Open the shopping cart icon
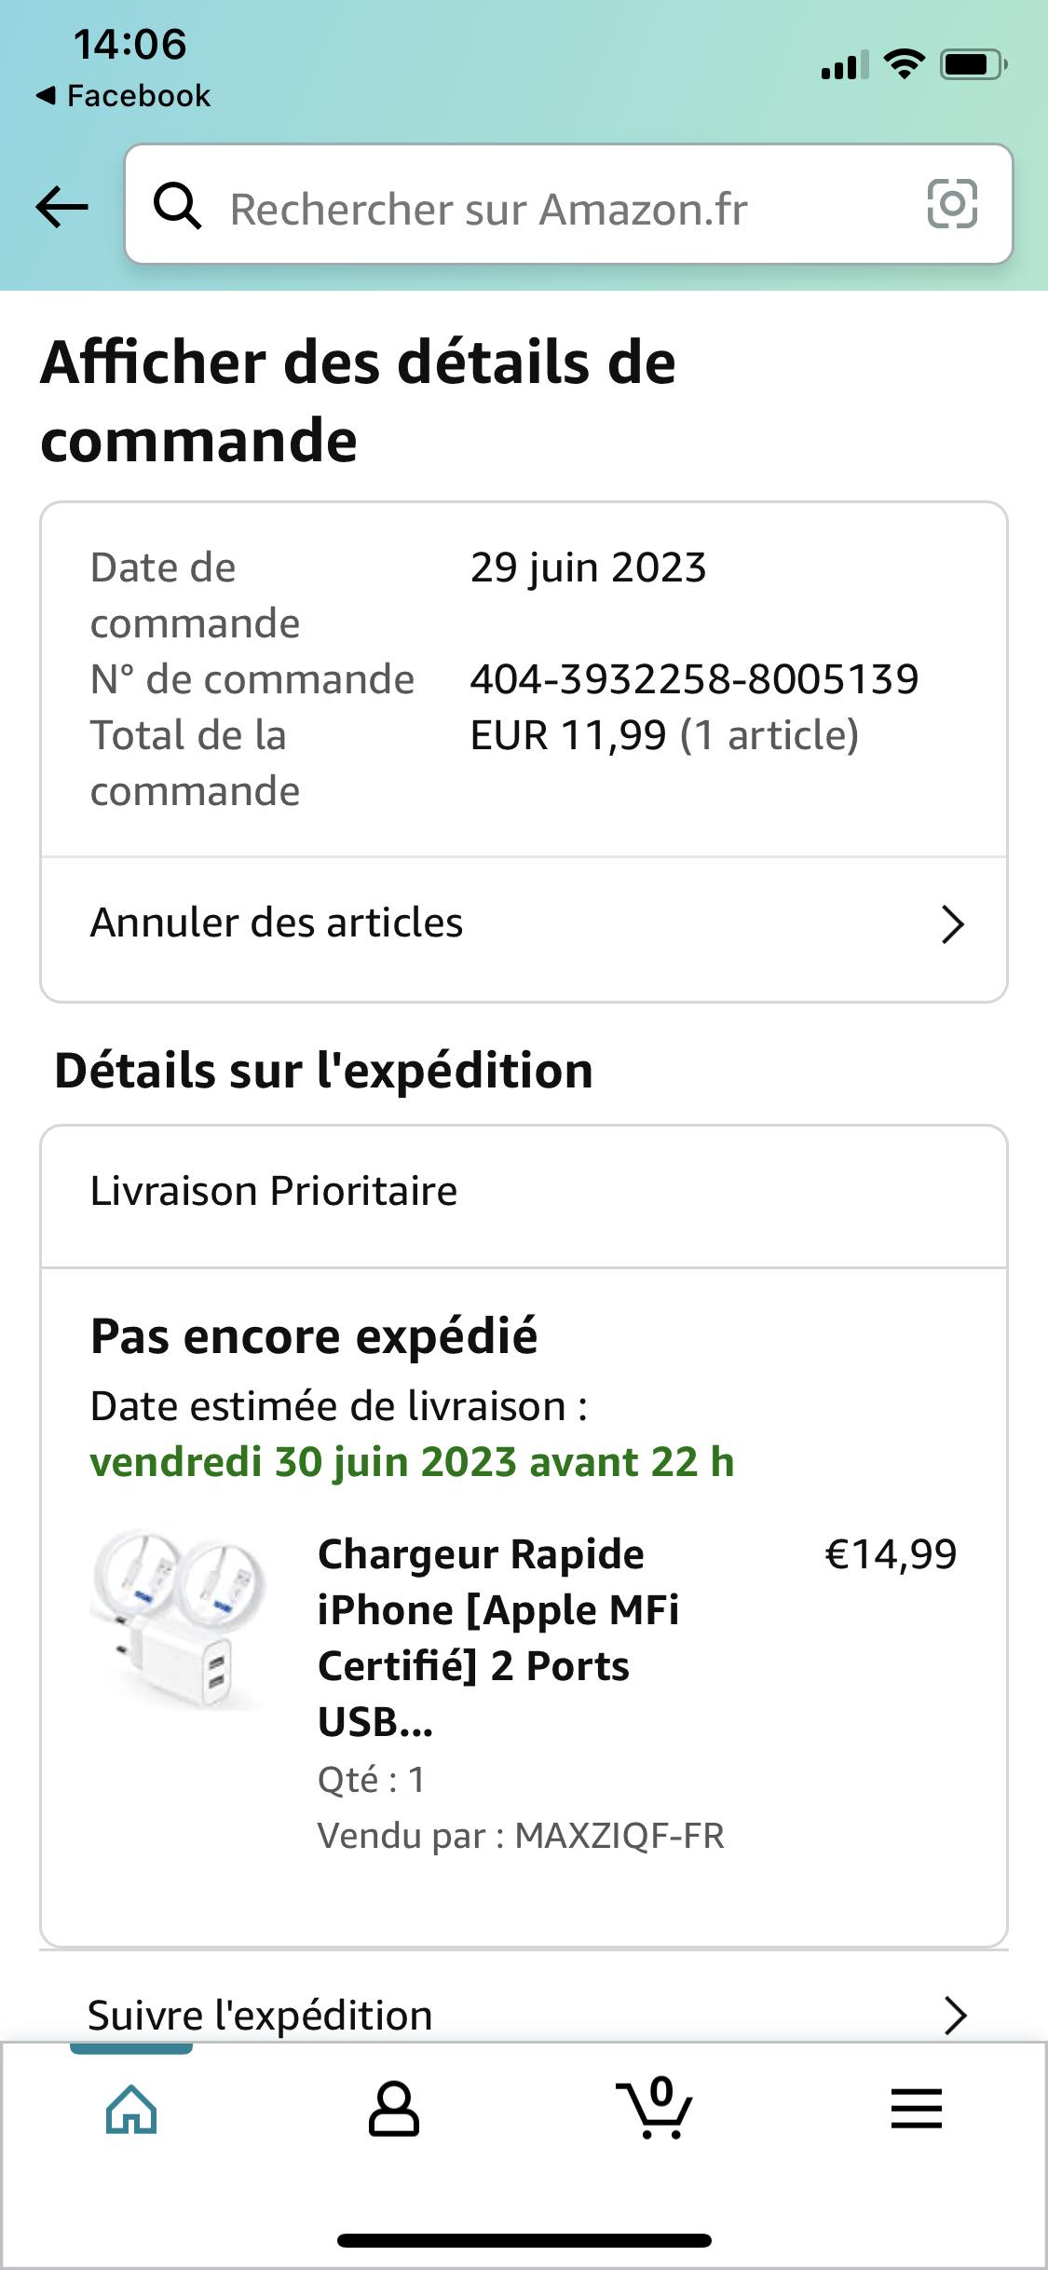Screen dimensions: 1048x2270 point(655,2108)
